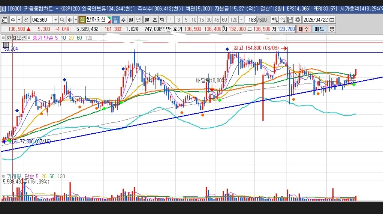Click the add candlestick indicator icon
Screen dimensions: 383x214
(274, 20)
